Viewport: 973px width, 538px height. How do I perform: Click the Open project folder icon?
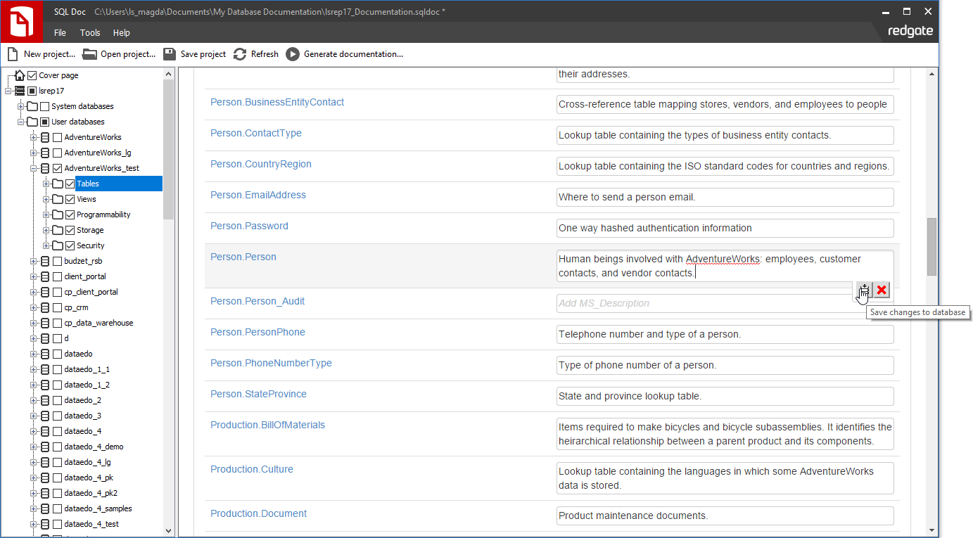point(89,54)
